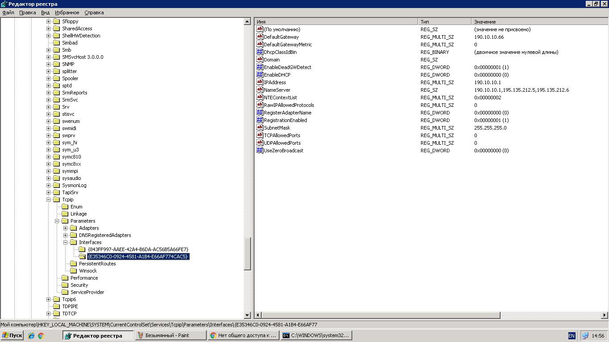Sort values by the Значение column header
Image resolution: width=609 pixels, height=342 pixels.
point(540,21)
